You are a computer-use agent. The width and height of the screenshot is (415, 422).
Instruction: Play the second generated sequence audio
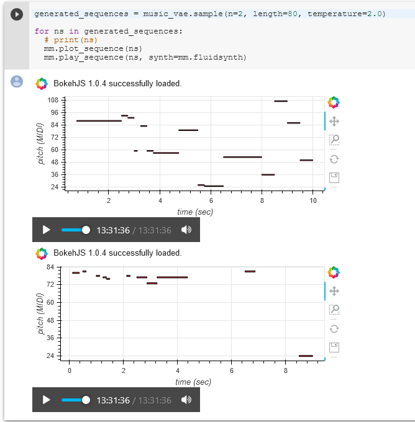pyautogui.click(x=46, y=400)
